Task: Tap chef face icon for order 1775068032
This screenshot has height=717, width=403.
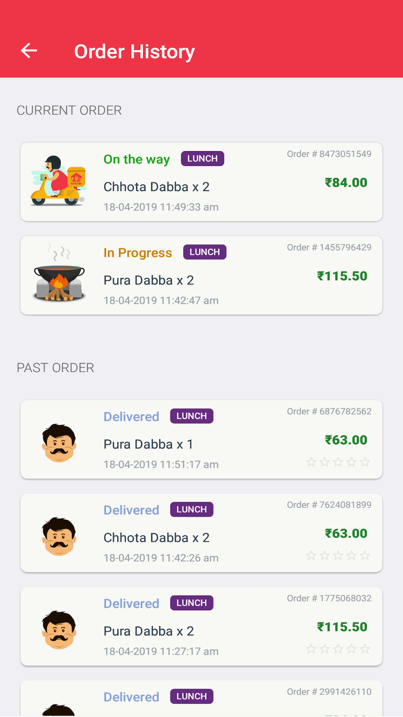Action: pyautogui.click(x=59, y=630)
